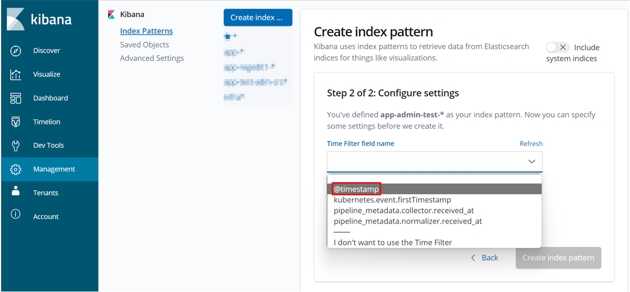630x292 pixels.
Task: Select @timestamp option
Action: coord(434,189)
